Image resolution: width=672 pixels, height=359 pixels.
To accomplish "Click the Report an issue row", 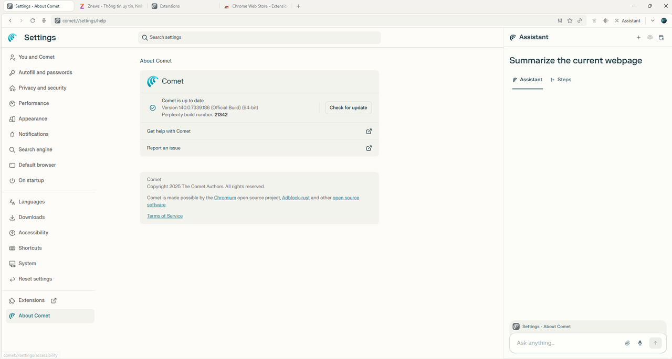I will pyautogui.click(x=259, y=148).
